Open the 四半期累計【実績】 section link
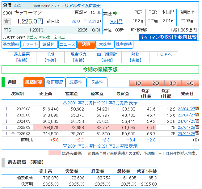The height and width of the screenshot is (189, 202). 107,57
